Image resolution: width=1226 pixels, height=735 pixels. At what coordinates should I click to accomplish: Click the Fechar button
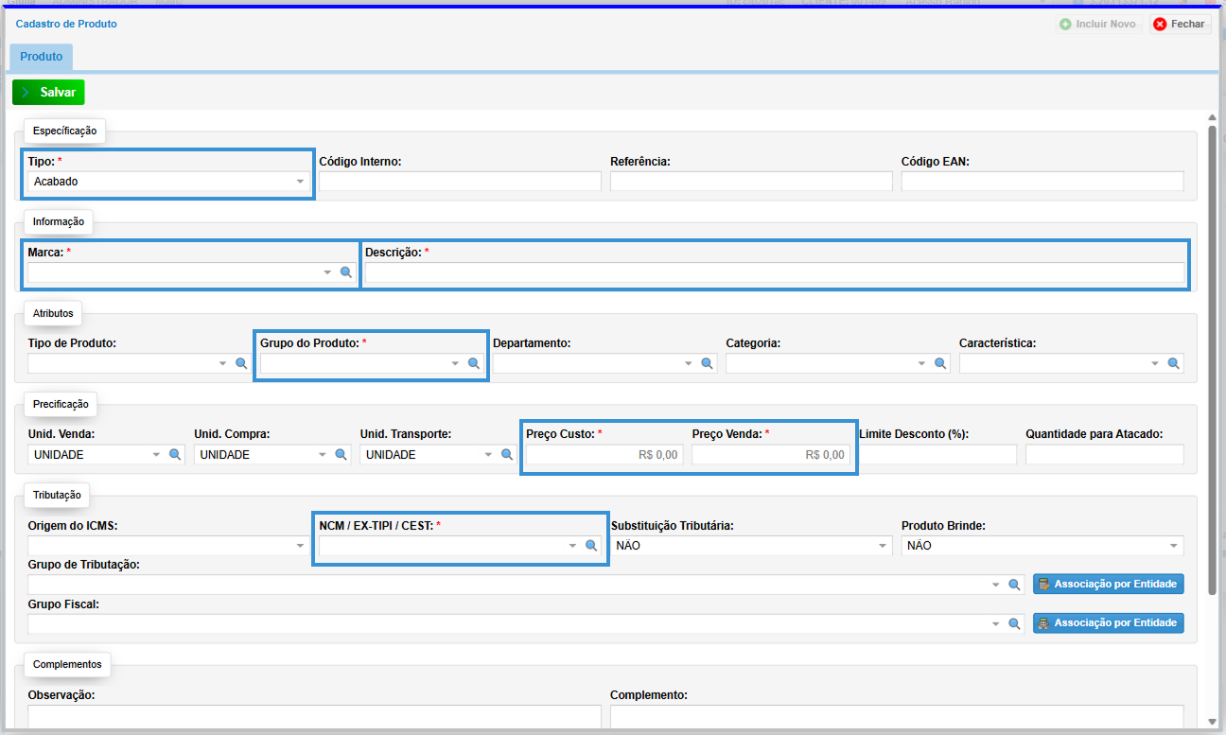[1180, 25]
